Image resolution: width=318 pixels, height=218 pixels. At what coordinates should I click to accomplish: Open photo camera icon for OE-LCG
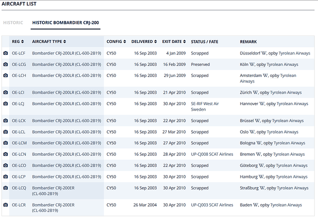pos(6,64)
